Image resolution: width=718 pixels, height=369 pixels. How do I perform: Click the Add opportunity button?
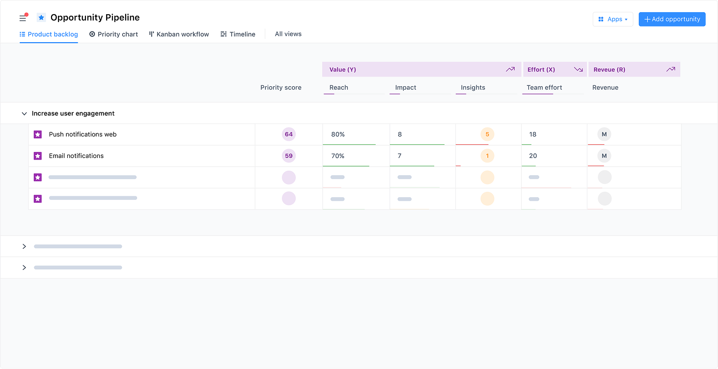tap(672, 19)
